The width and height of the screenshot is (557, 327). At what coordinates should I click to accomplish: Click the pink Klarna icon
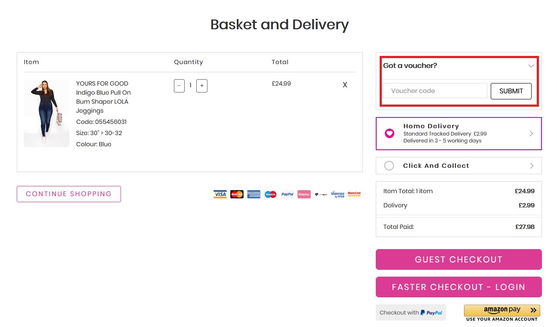pos(304,194)
